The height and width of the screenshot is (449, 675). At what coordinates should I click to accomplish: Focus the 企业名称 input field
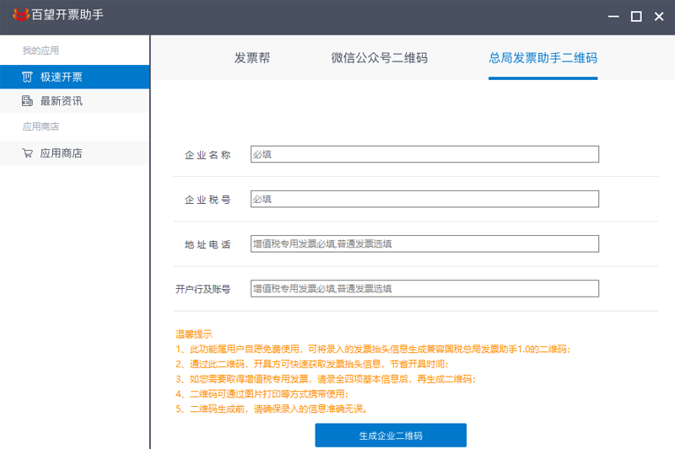tap(424, 154)
